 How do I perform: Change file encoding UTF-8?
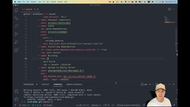106,105
